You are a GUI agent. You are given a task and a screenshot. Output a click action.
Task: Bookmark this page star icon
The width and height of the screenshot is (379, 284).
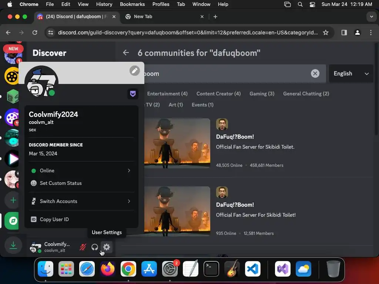326,33
